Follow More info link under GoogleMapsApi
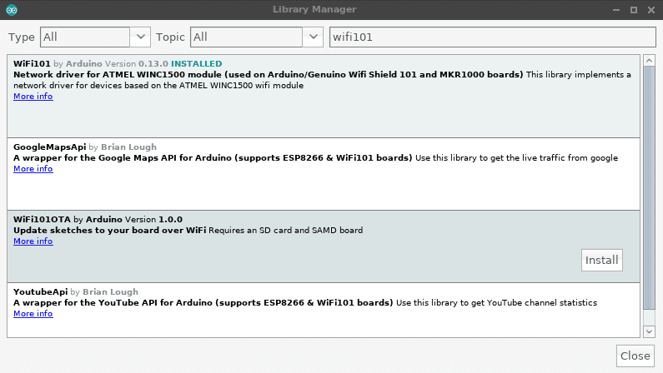 coord(33,169)
